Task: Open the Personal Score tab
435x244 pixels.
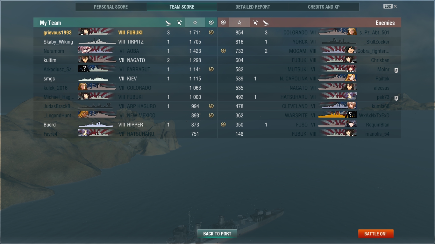Action: [111, 7]
